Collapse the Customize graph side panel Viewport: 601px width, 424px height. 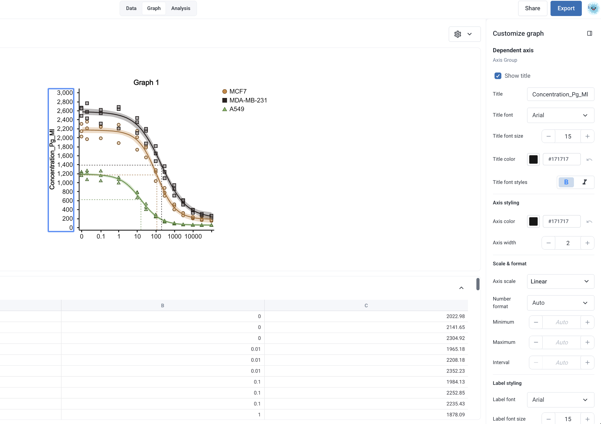coord(589,33)
